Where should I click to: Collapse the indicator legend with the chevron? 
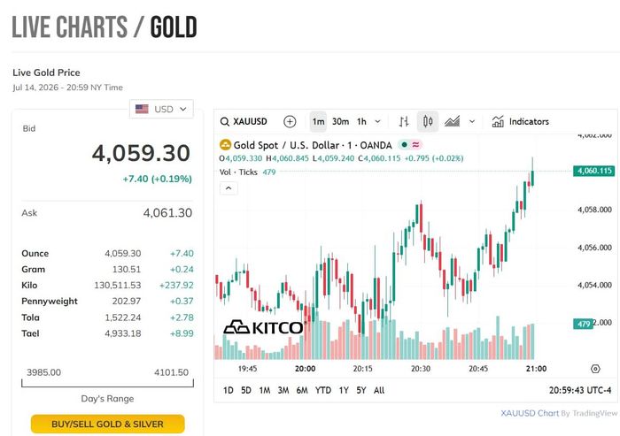click(x=229, y=188)
